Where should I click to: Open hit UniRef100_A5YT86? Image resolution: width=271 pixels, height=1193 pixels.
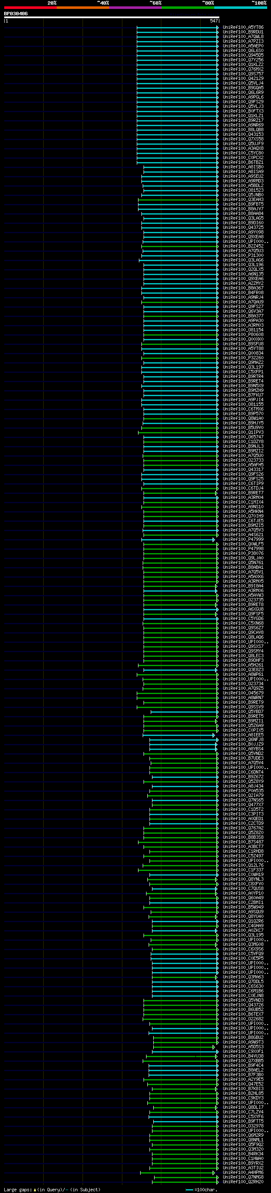tap(243, 28)
